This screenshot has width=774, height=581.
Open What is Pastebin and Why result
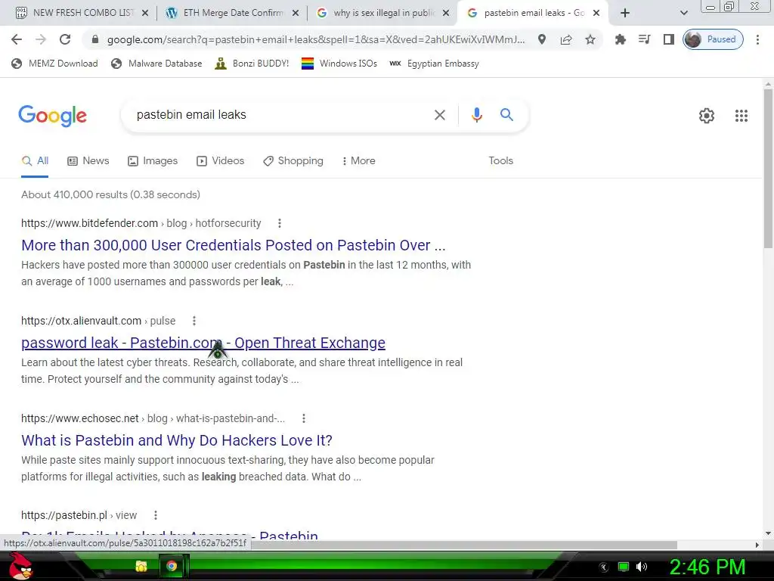(x=177, y=440)
